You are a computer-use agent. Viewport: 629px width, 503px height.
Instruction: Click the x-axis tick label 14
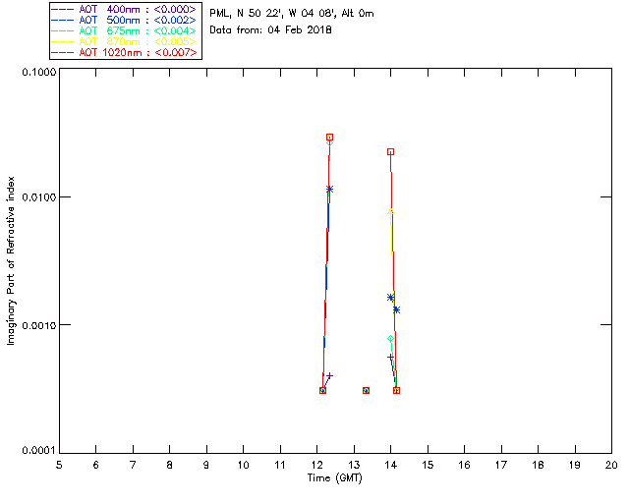[391, 465]
